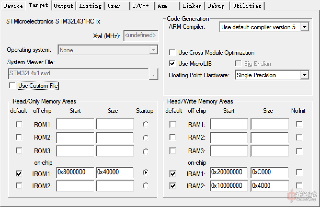Screen dimensions: 320x207
Task: Toggle the Big Endian checkbox
Action: click(x=238, y=64)
